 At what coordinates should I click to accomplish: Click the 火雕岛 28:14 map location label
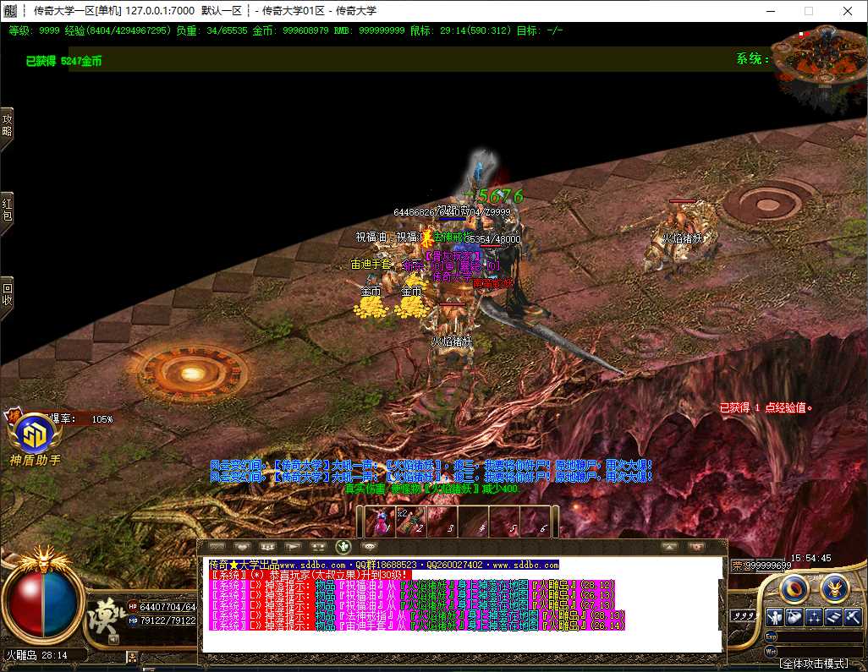point(36,655)
